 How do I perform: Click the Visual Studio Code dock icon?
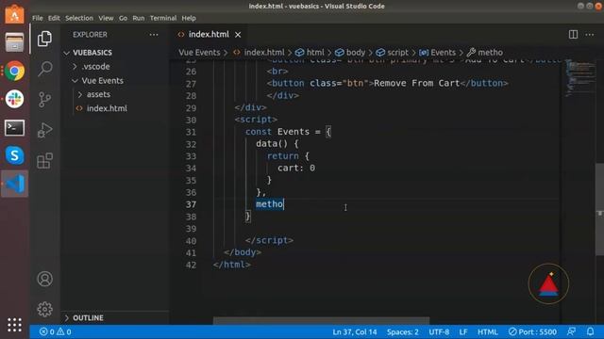pyautogui.click(x=15, y=184)
